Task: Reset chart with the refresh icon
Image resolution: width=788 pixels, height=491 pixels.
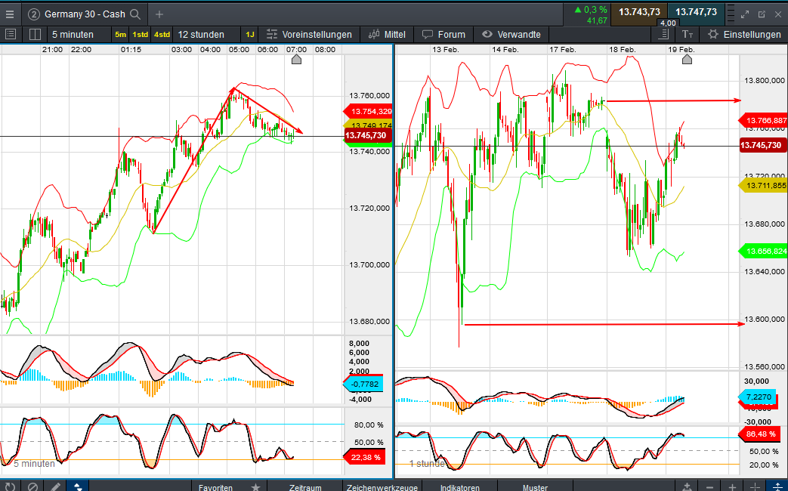Action: pos(10,486)
